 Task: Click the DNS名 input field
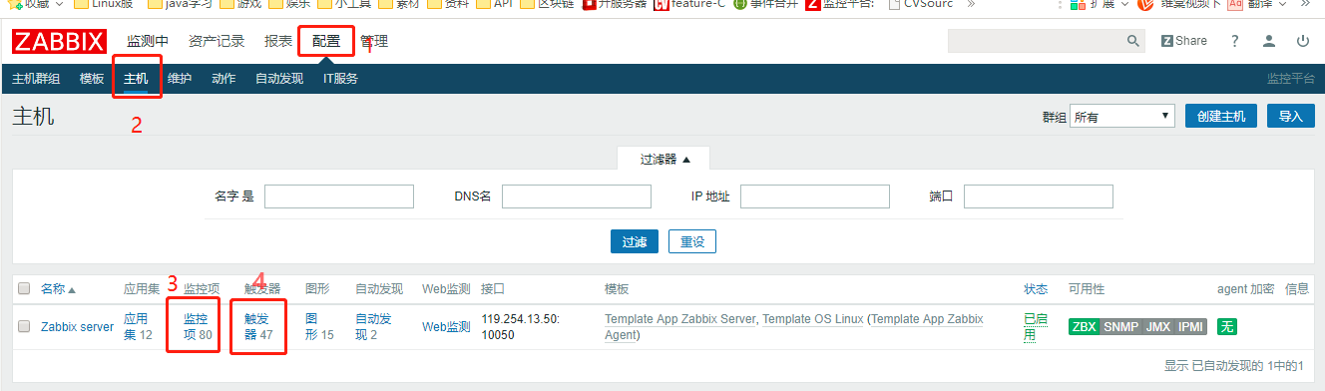point(577,196)
